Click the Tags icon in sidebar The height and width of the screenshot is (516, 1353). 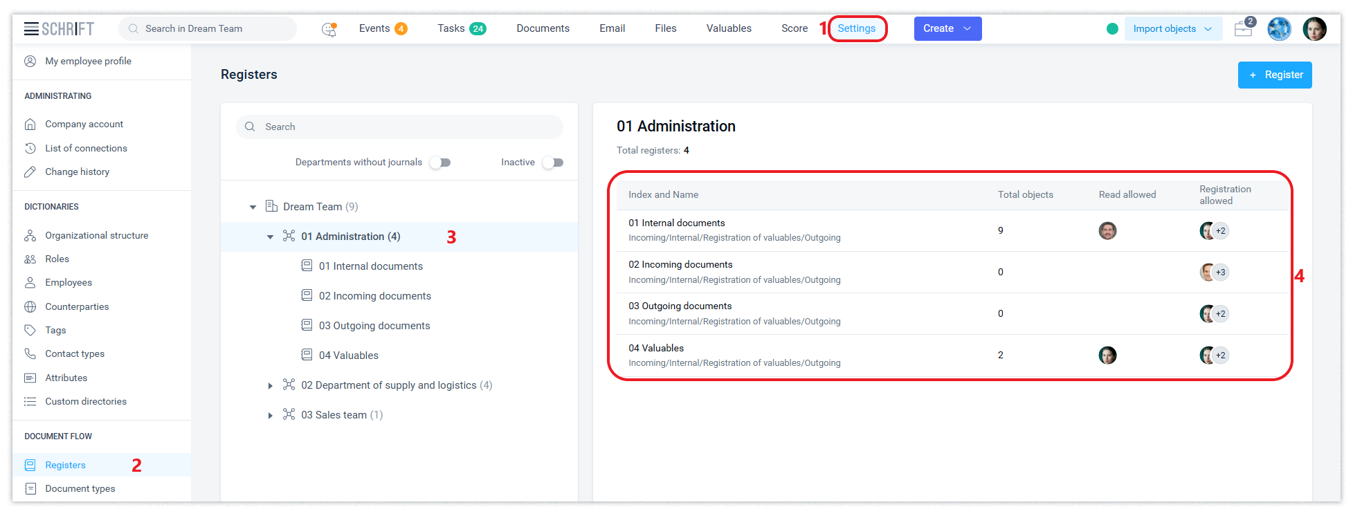[30, 331]
